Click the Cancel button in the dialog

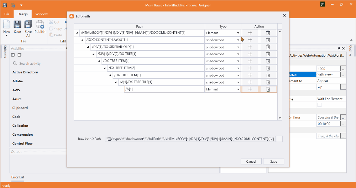pyautogui.click(x=251, y=161)
